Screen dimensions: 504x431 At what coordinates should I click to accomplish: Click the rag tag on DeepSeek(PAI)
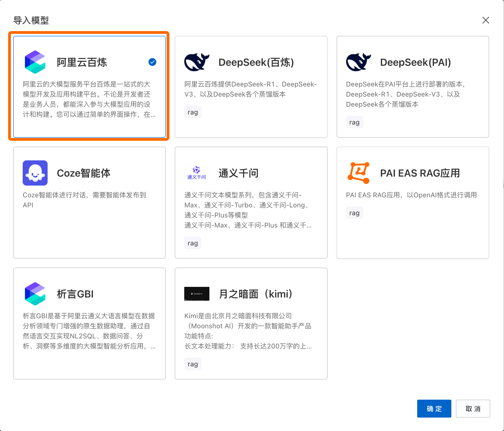(354, 122)
